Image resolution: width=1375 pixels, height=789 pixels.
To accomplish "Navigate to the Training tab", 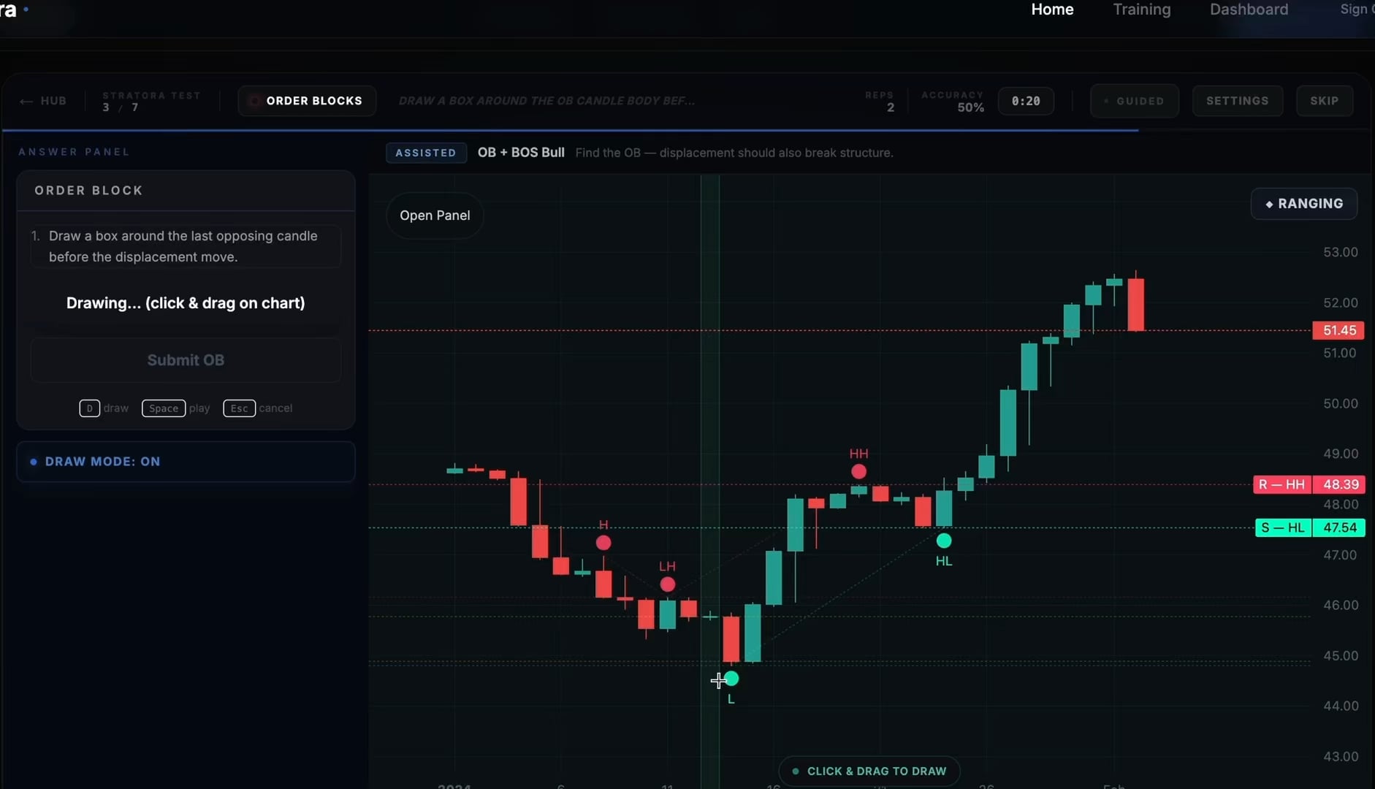I will click(x=1141, y=9).
